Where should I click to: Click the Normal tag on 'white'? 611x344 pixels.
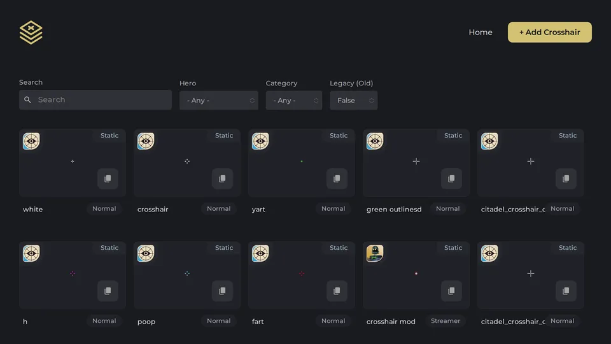(x=104, y=209)
